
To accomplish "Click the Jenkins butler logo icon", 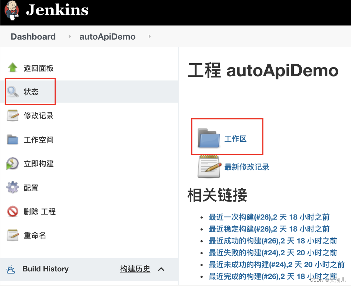I will pos(12,10).
